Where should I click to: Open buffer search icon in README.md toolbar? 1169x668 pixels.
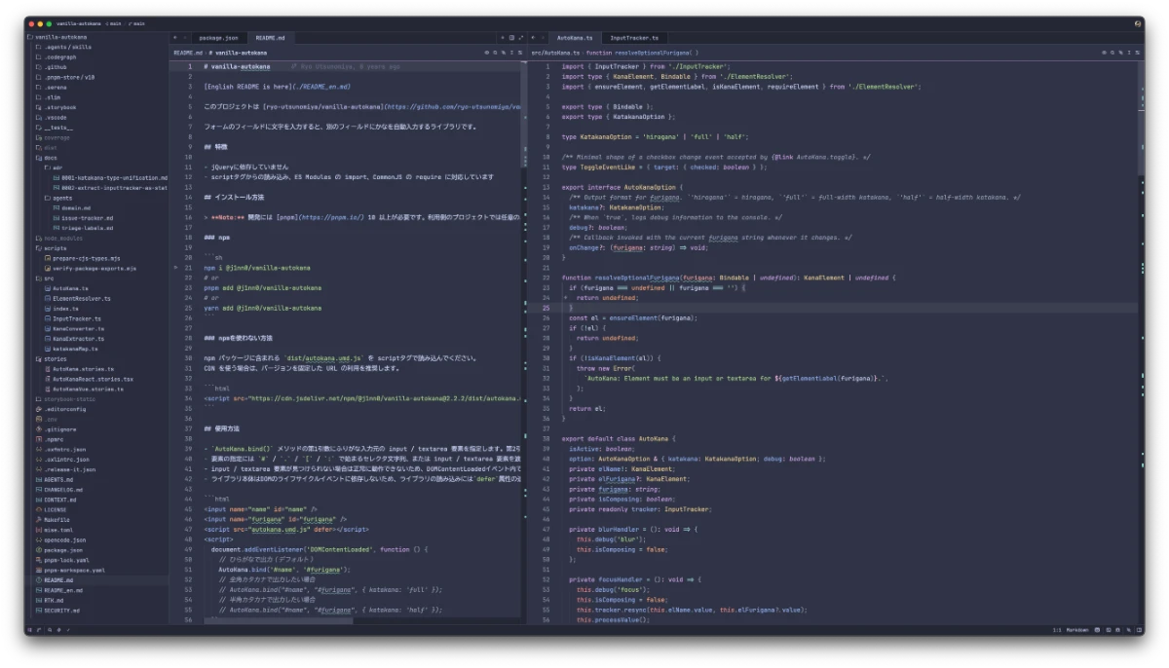click(x=495, y=53)
